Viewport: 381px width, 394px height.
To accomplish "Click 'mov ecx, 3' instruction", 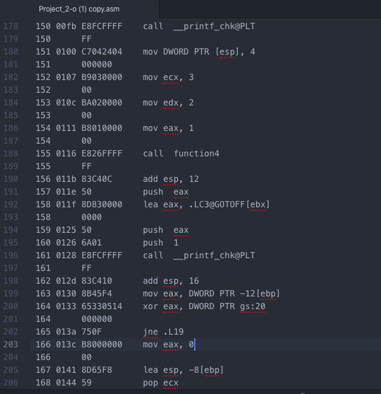I will click(x=168, y=77).
